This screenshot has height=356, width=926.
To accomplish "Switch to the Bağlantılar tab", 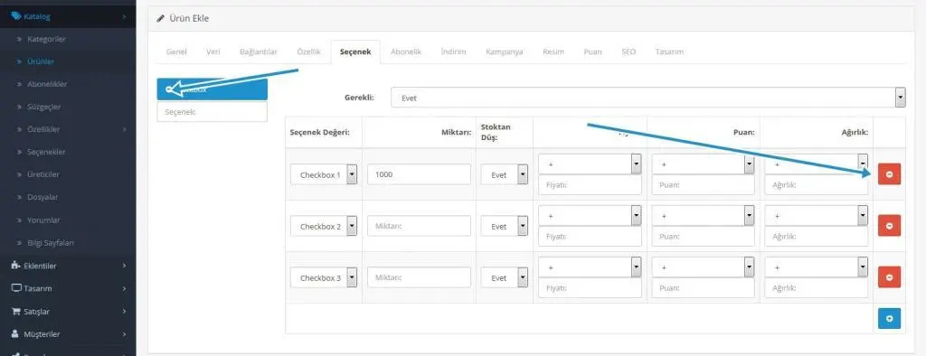I will click(x=258, y=52).
